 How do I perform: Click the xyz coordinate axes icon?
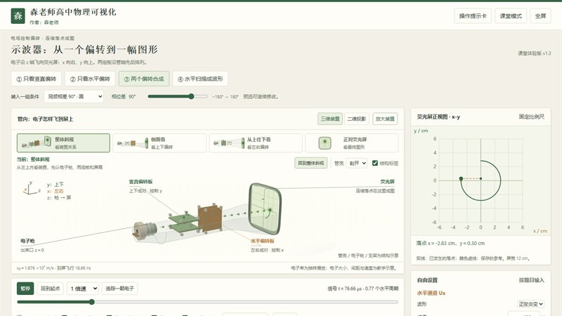click(x=32, y=188)
